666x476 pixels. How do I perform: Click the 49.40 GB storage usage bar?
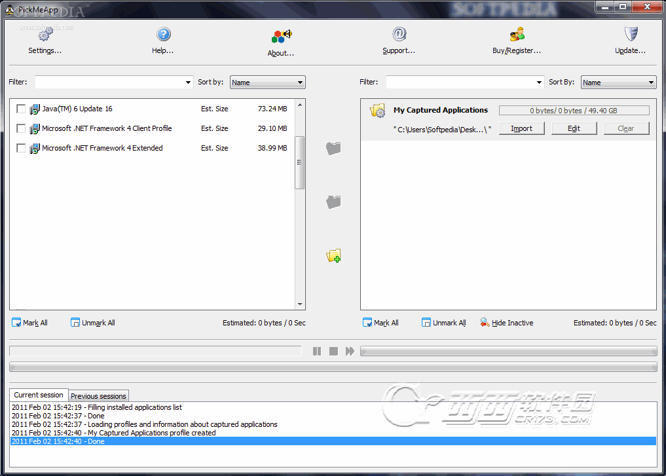point(574,111)
